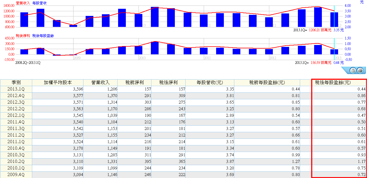Click the 稅前淨利 column header
The image size is (367, 178).
pyautogui.click(x=134, y=83)
